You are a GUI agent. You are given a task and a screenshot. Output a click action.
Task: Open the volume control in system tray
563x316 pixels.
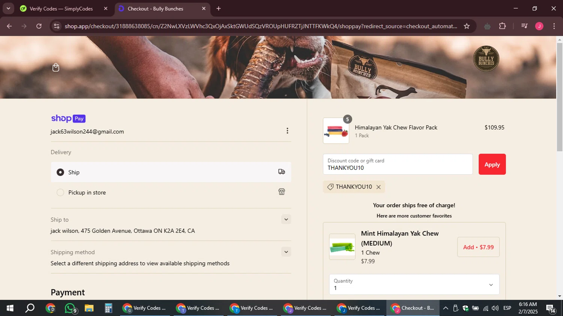[x=495, y=308]
